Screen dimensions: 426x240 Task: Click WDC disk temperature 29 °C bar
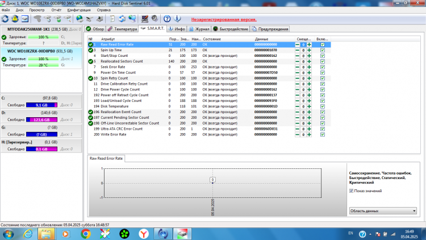[43, 65]
